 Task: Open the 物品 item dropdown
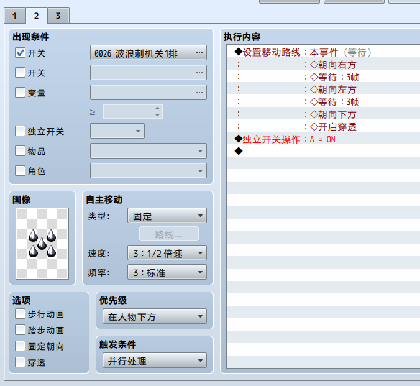pyautogui.click(x=148, y=151)
